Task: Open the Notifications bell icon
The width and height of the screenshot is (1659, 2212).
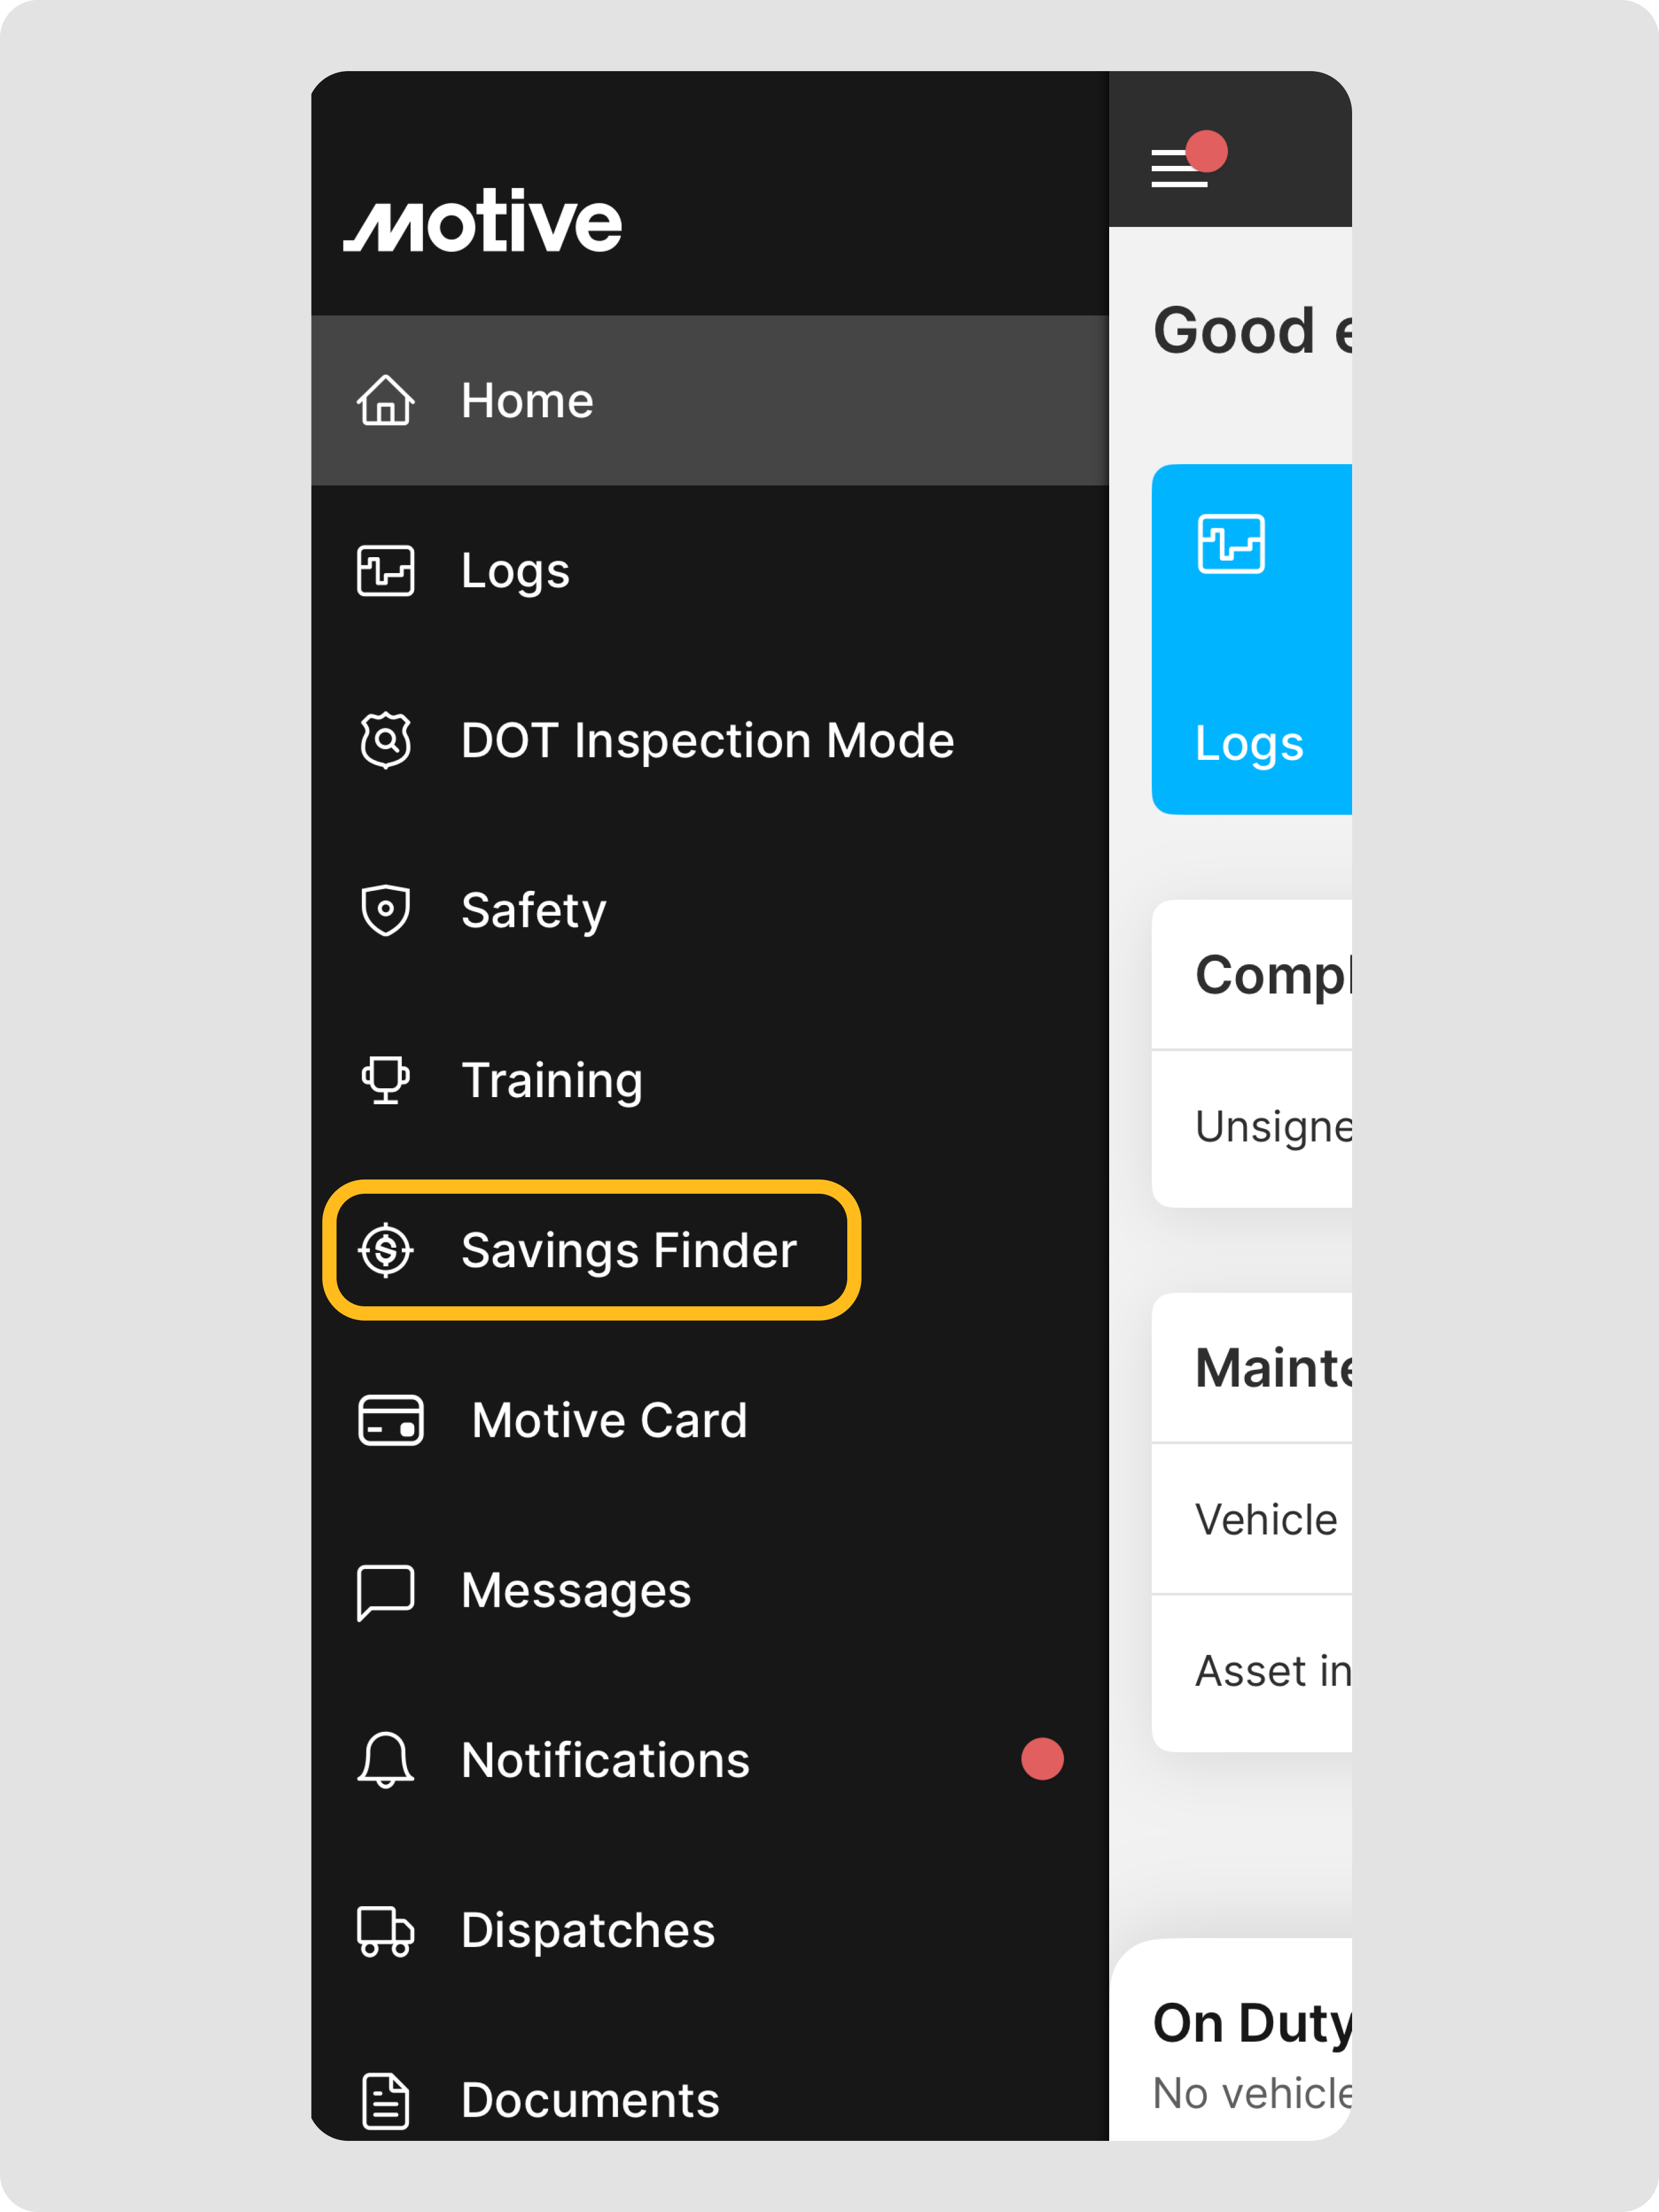Action: point(386,1760)
